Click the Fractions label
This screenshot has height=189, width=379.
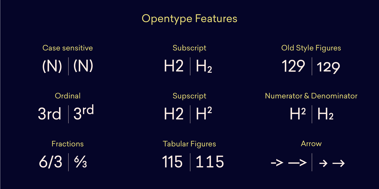pos(68,144)
